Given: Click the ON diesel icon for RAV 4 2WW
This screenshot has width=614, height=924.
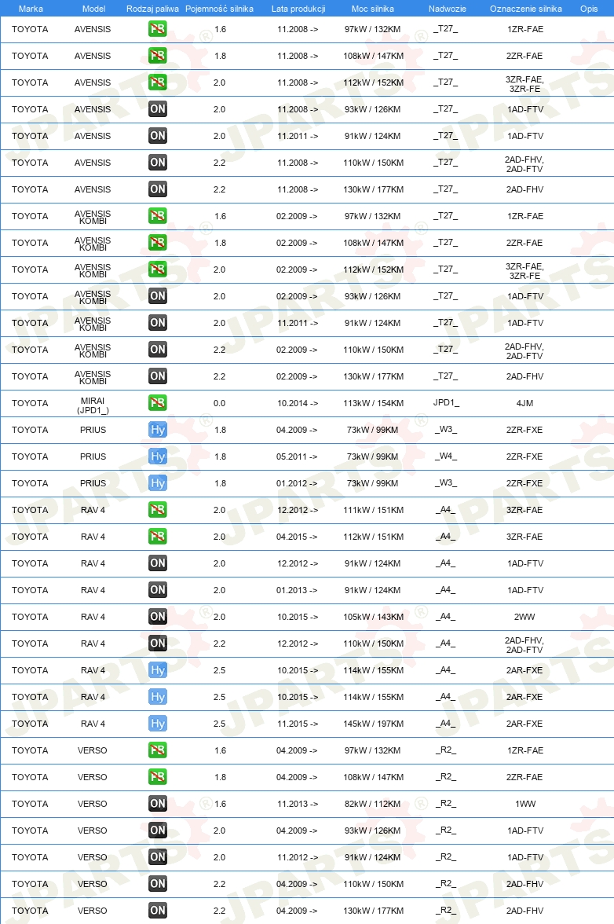Looking at the screenshot, I should point(157,616).
